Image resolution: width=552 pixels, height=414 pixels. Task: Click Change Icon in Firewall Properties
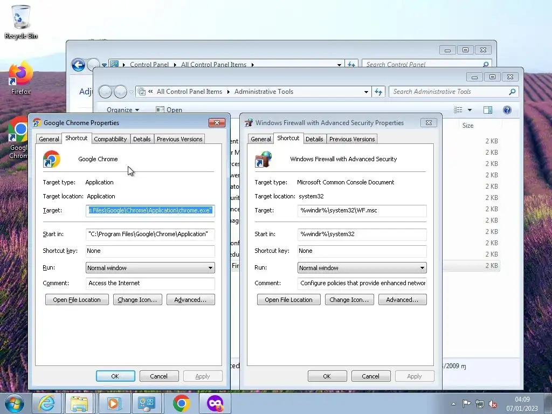pos(349,300)
